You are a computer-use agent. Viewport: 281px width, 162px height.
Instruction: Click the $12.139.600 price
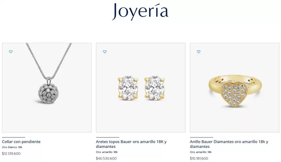pos(11,154)
